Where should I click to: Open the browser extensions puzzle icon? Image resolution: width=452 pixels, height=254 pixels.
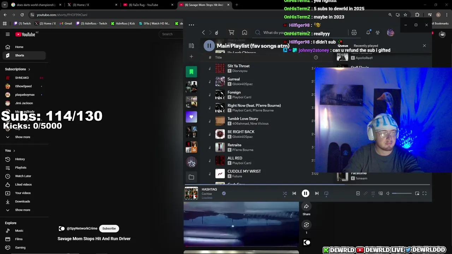tap(417, 15)
